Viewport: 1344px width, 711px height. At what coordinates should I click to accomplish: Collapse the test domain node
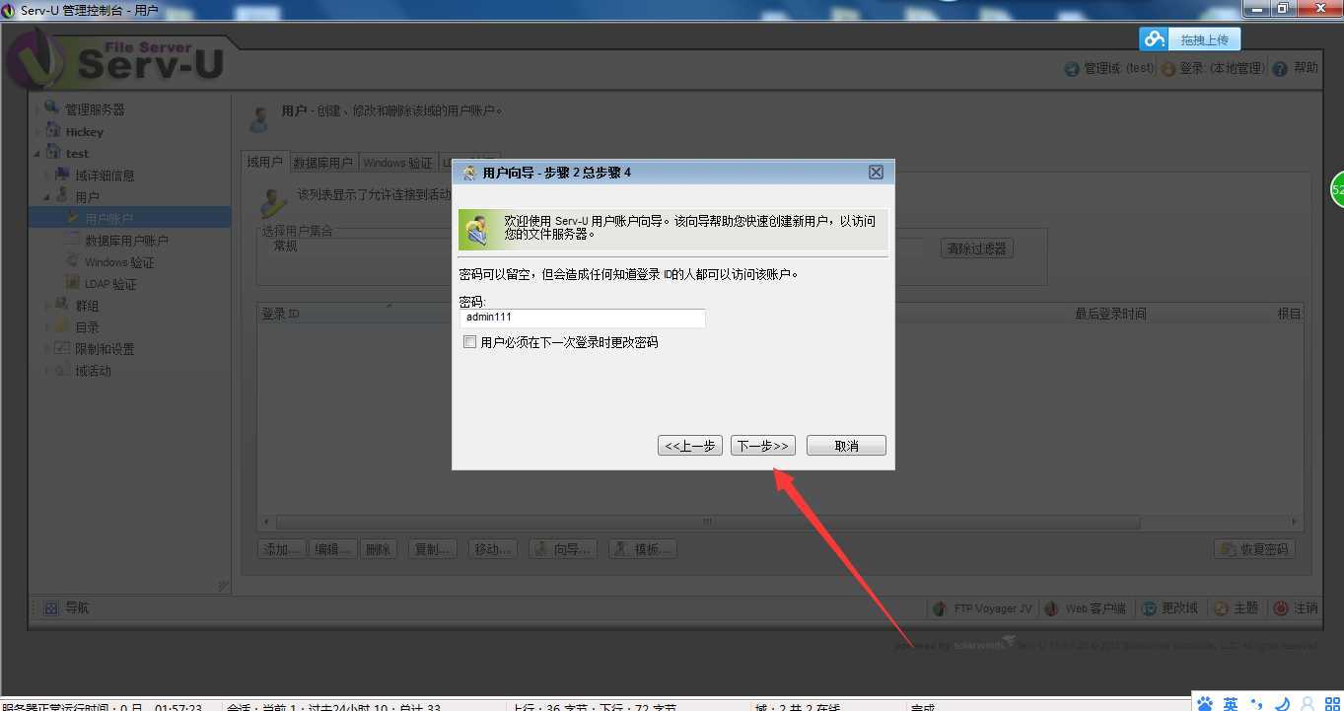pos(37,153)
